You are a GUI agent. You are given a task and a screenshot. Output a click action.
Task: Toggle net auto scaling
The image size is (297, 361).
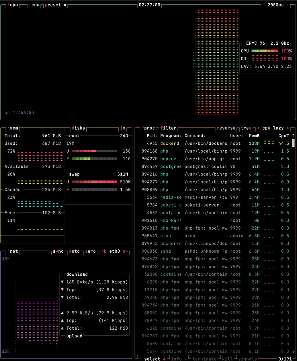point(74,251)
